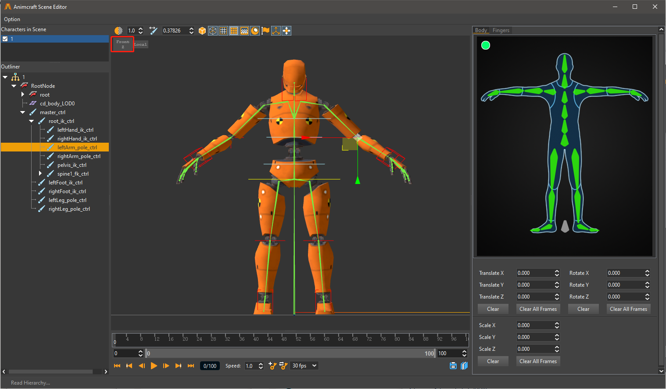Click the Local coordinate button
This screenshot has height=389, width=666.
[141, 44]
